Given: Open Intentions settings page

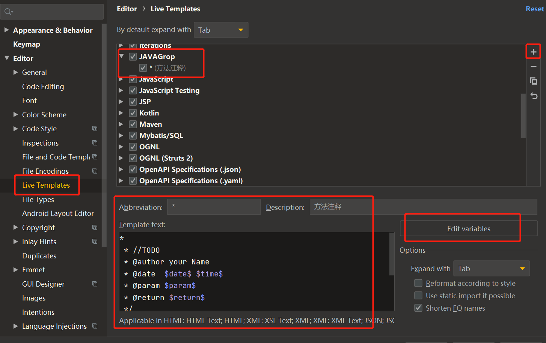Looking at the screenshot, I should click(x=38, y=312).
